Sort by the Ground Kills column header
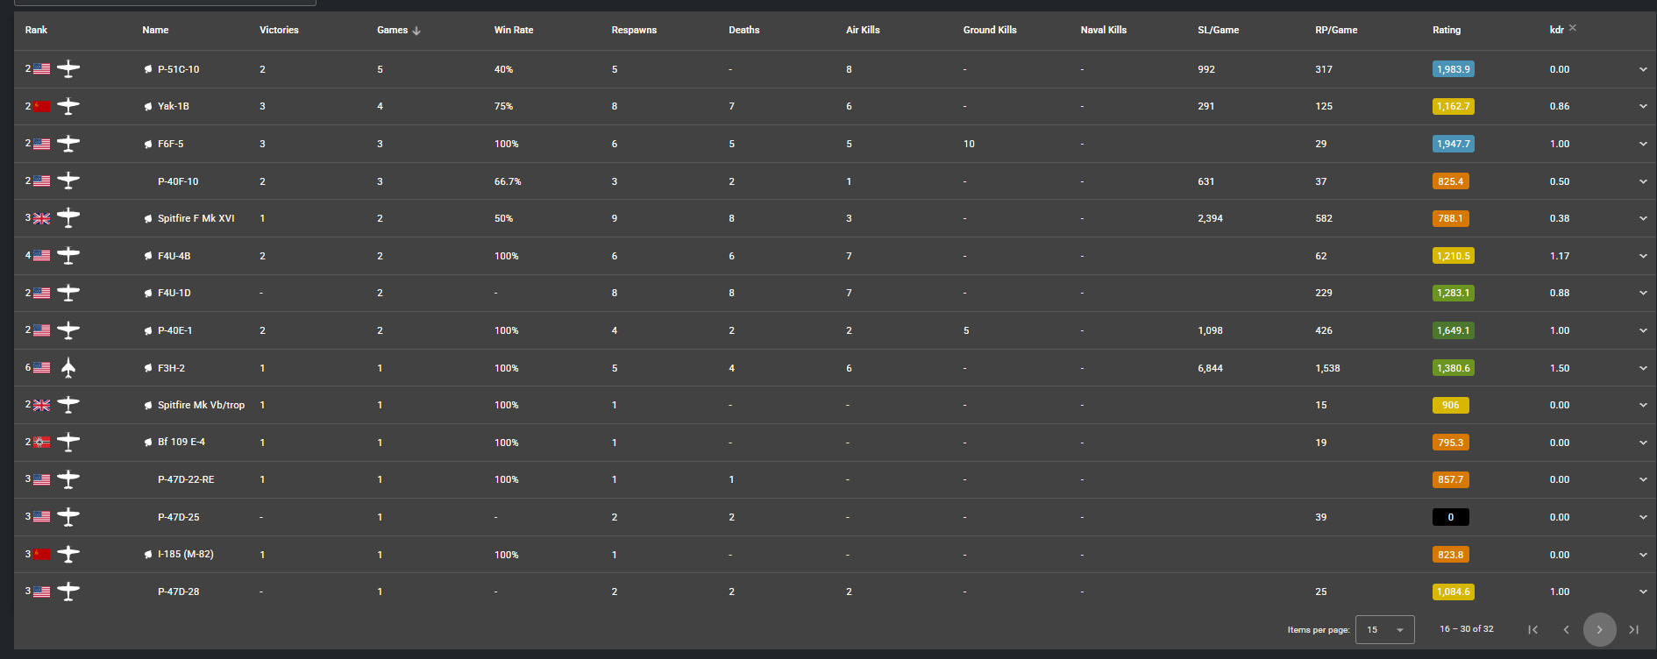This screenshot has width=1657, height=659. point(990,30)
